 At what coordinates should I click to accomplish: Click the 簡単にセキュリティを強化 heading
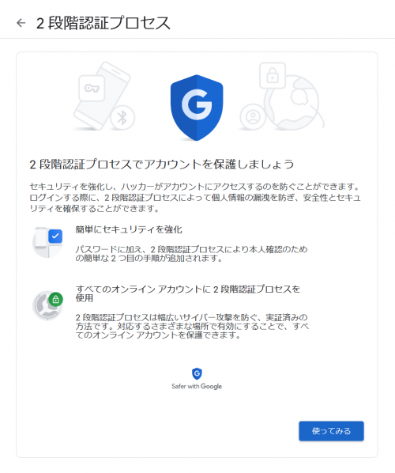point(129,230)
